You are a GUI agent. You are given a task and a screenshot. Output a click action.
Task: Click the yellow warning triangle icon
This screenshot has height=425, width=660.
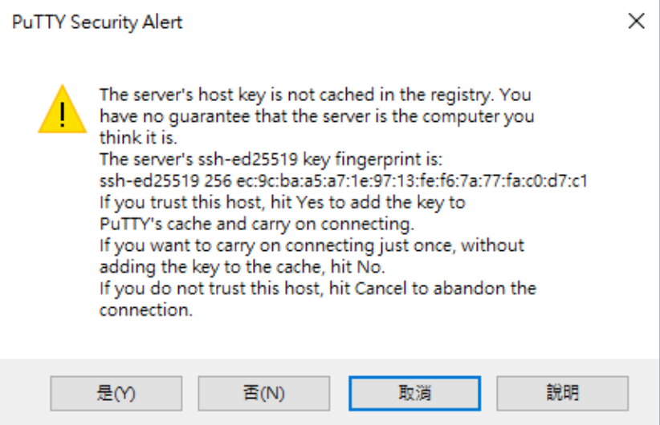63,109
